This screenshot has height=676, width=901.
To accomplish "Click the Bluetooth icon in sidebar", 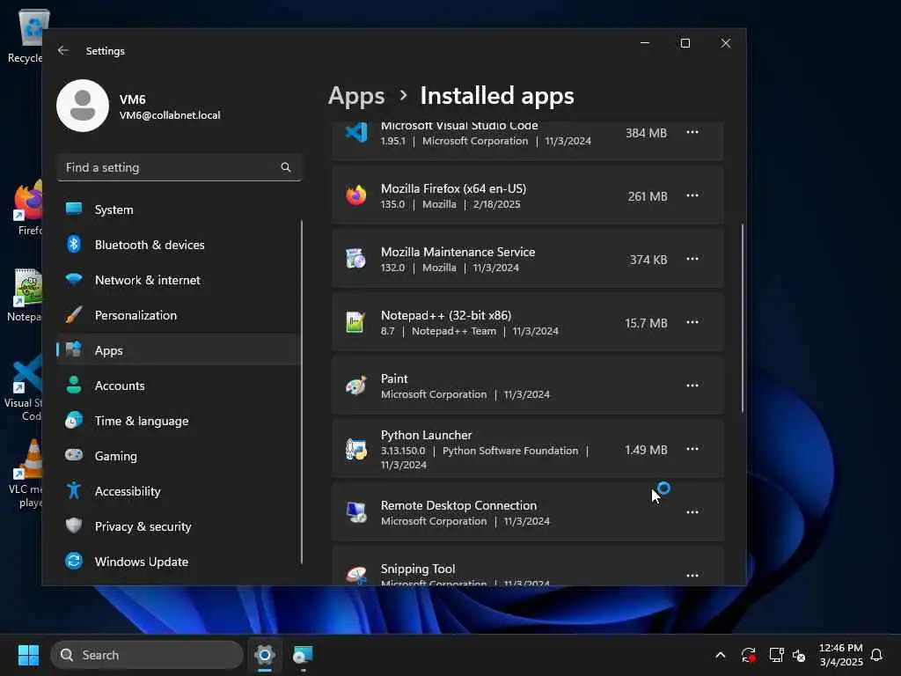I will point(74,245).
